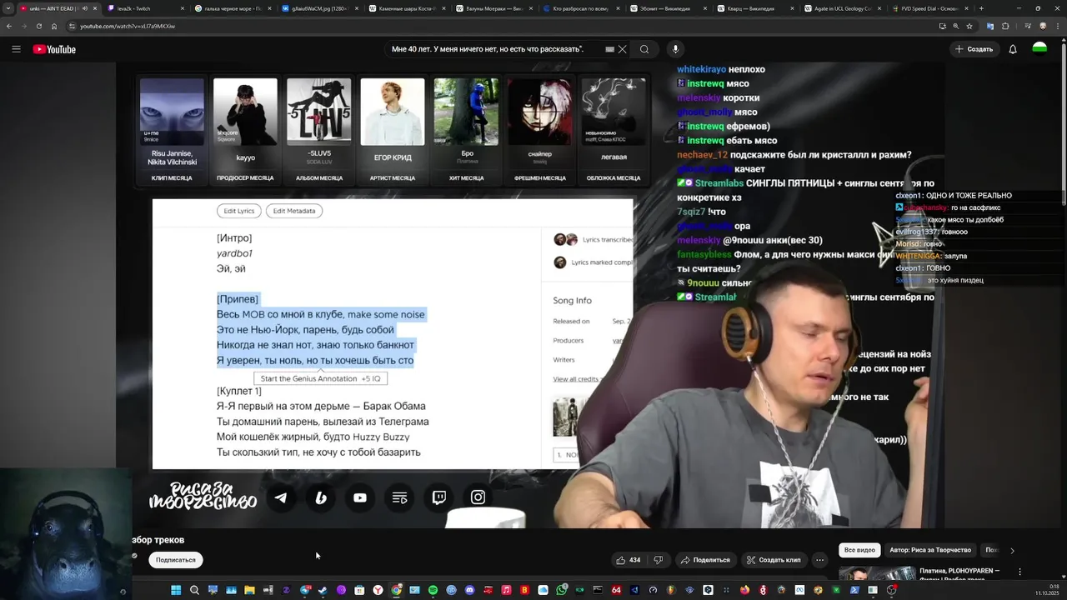Screen dimensions: 1067x600
Task: Click the 'Song Info' heading in the lyrics page
Action: [x=572, y=300]
